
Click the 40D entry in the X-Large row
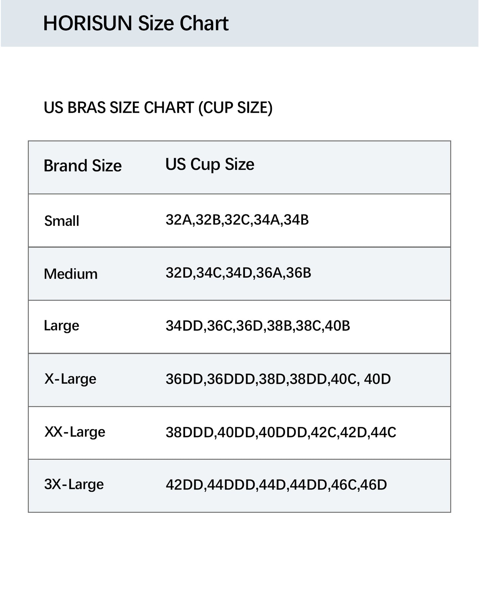pyautogui.click(x=377, y=379)
